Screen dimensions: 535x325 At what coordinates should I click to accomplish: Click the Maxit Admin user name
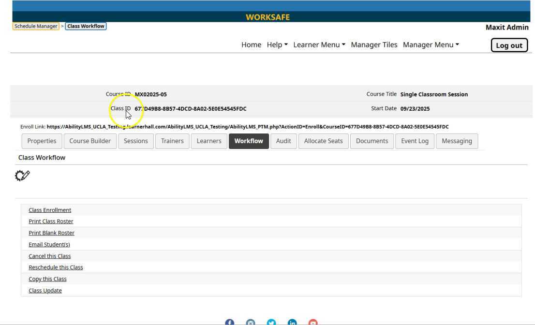pos(507,27)
